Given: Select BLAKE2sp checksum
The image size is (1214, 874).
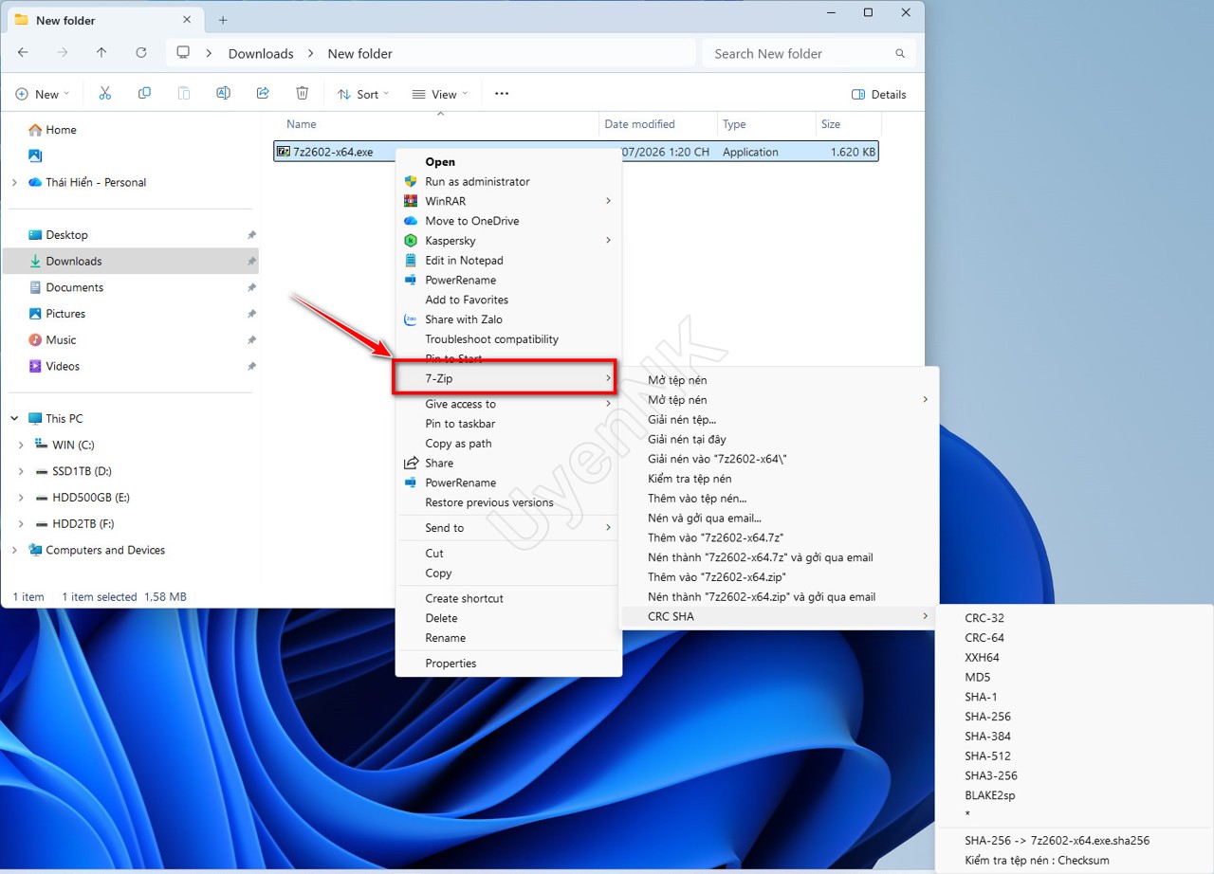Looking at the screenshot, I should tap(989, 795).
